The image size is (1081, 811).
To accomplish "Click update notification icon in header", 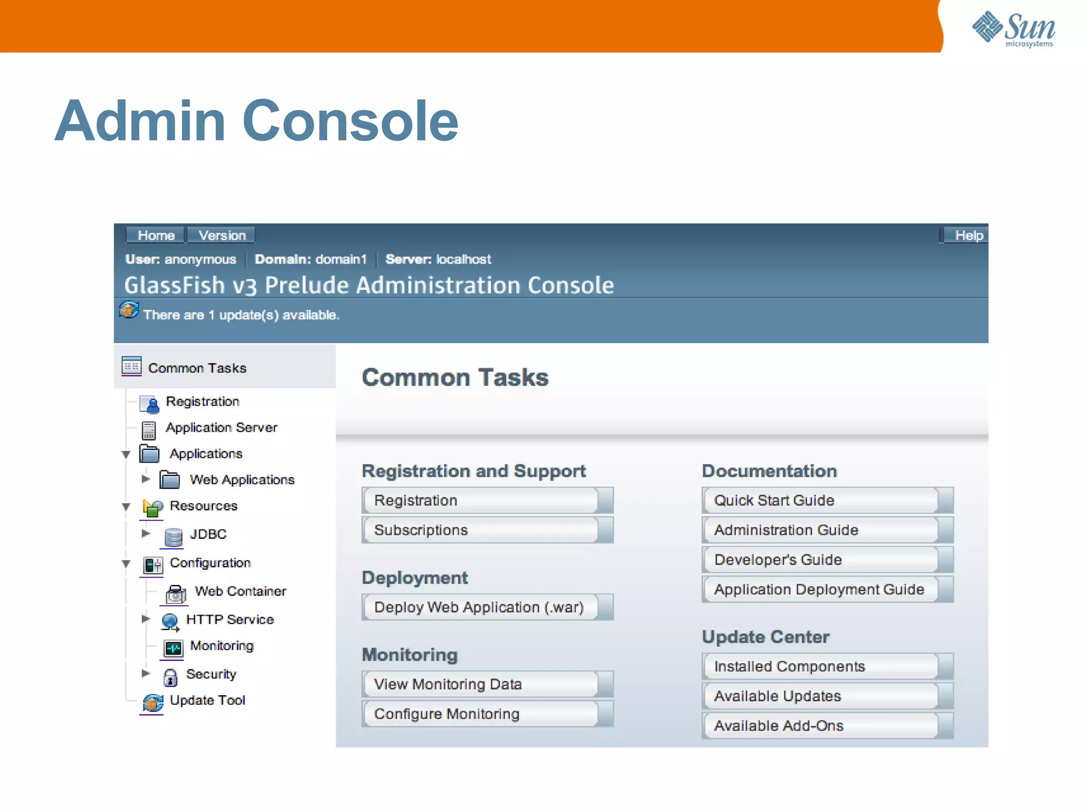I will pos(129,310).
